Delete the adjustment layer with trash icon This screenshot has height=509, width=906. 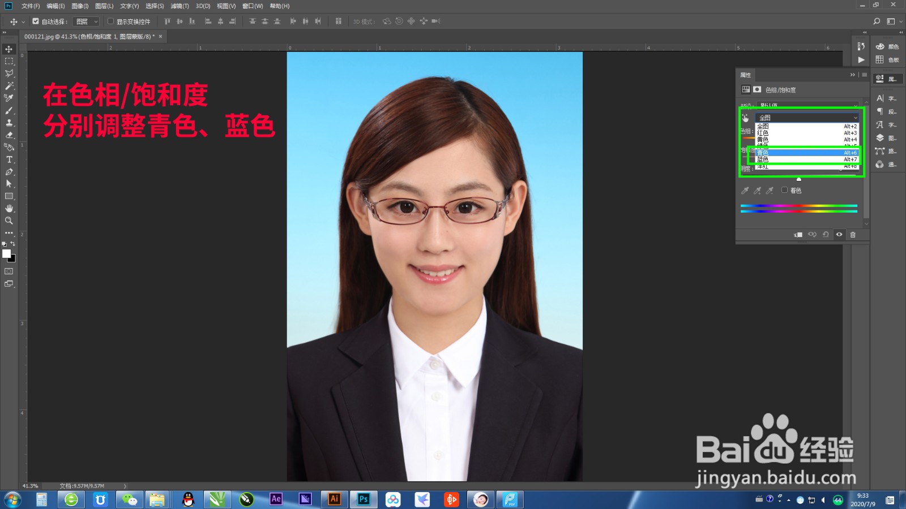[x=853, y=235]
